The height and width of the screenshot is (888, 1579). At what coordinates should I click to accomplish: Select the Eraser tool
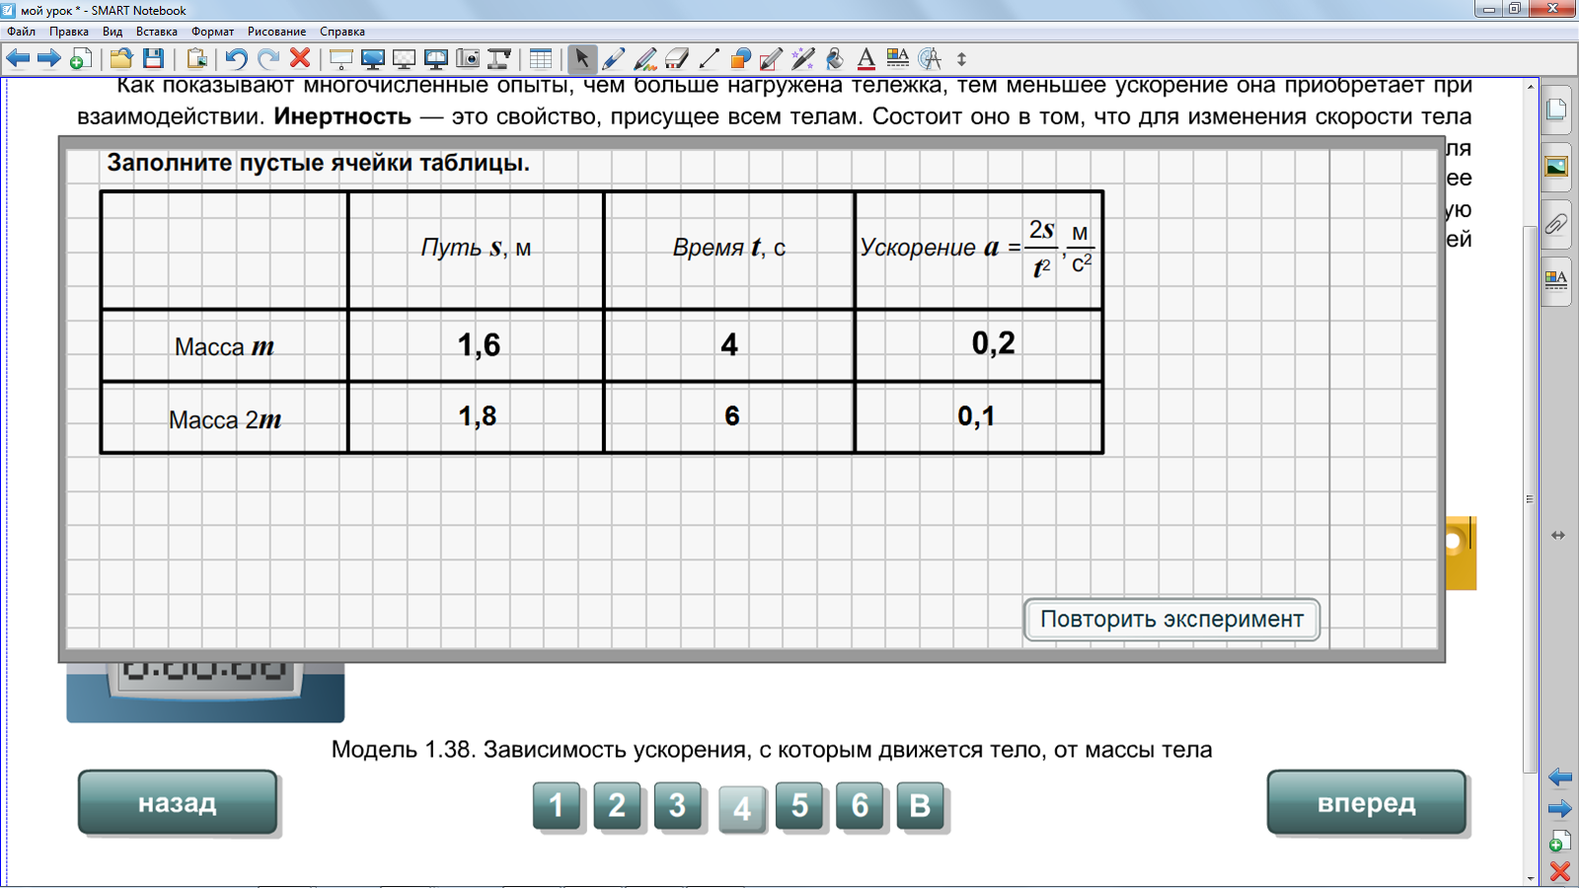coord(677,59)
